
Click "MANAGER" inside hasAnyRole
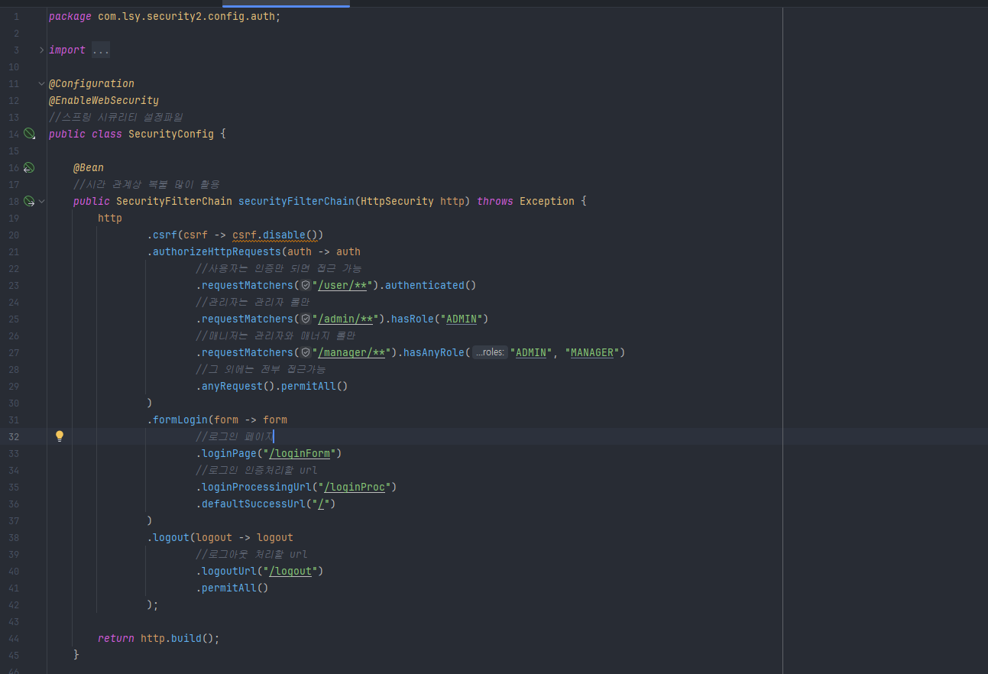(x=593, y=352)
